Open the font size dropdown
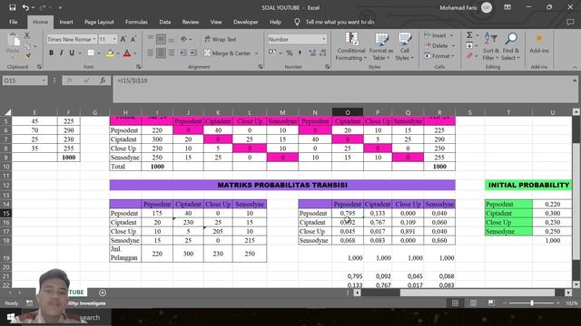The image size is (581, 326). [x=114, y=39]
